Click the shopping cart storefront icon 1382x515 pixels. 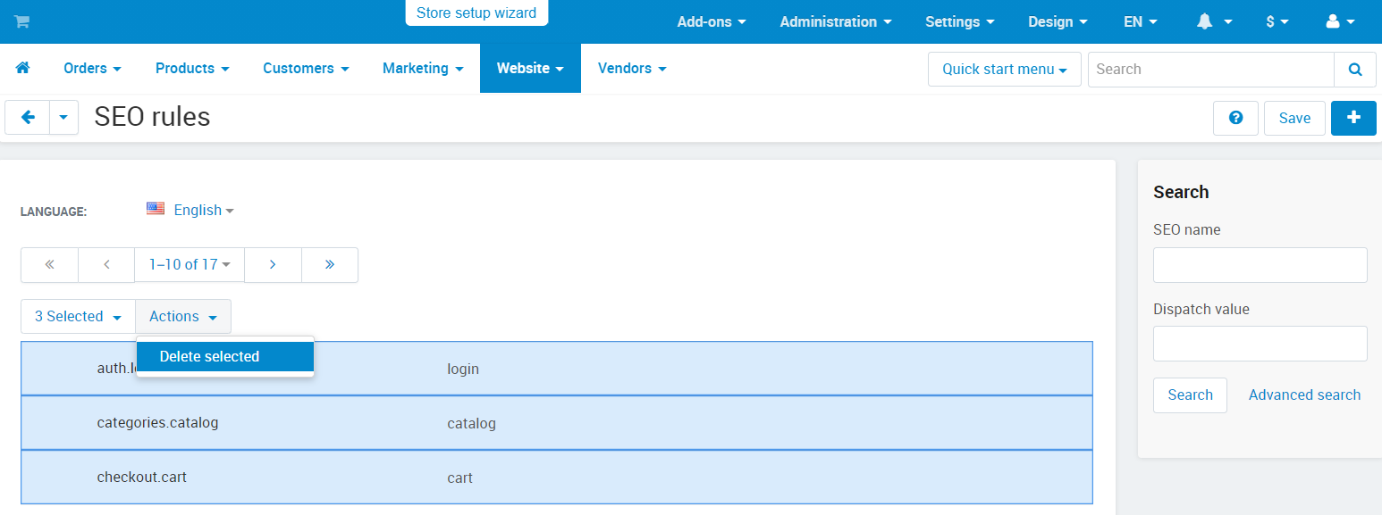point(22,21)
